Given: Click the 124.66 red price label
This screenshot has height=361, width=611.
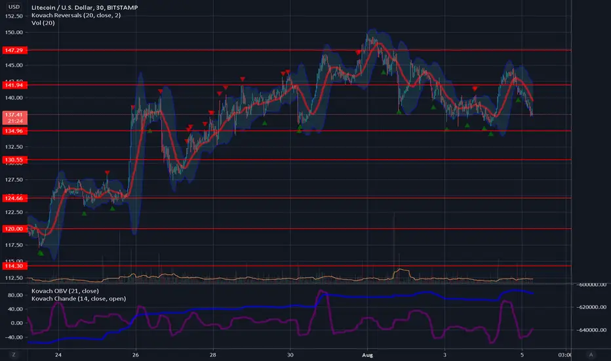Looking at the screenshot, I should point(14,198).
